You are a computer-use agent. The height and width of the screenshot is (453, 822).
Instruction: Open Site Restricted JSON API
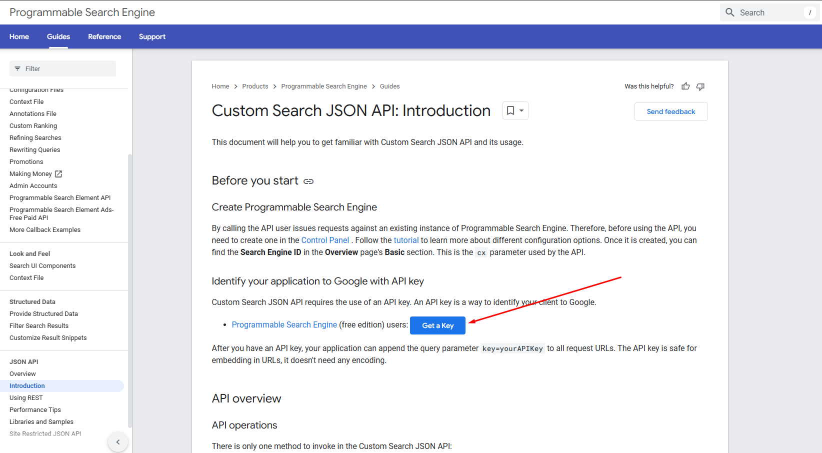[45, 434]
